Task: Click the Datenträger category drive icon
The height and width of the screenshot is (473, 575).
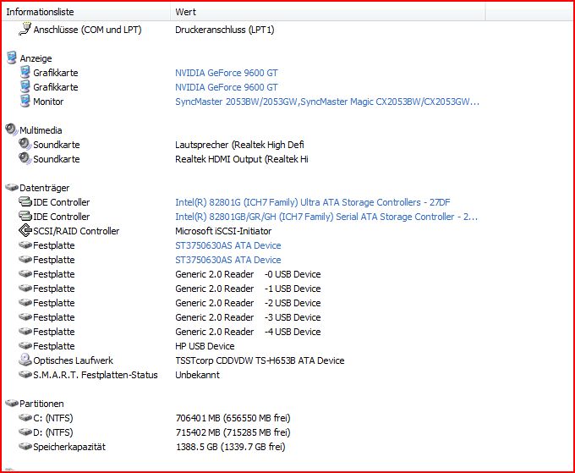Action: point(12,188)
